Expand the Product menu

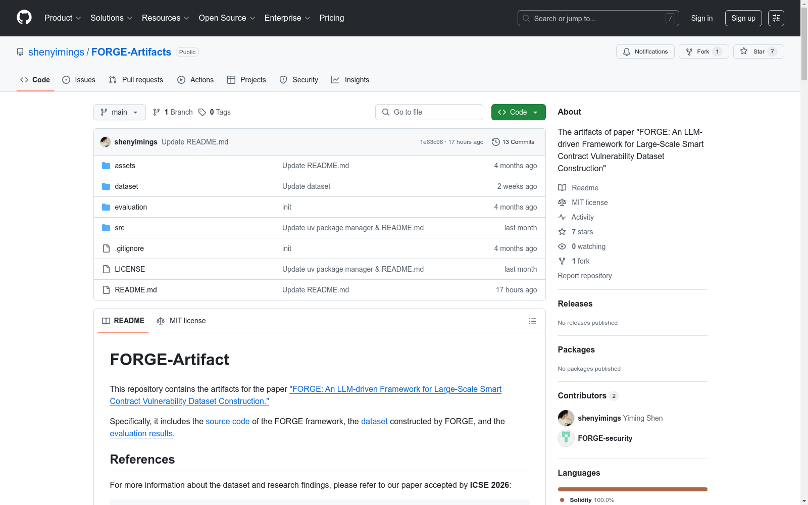point(63,18)
